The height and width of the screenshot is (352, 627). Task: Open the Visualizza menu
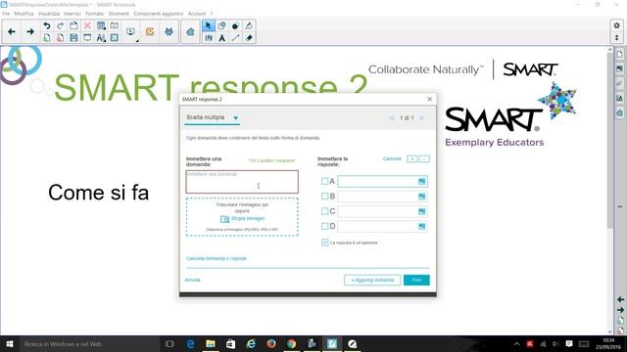(49, 14)
